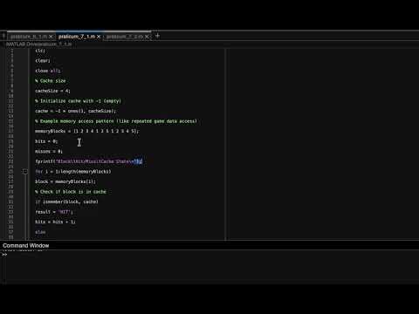Click the Command Window panel title
The height and width of the screenshot is (314, 419).
[x=26, y=245]
